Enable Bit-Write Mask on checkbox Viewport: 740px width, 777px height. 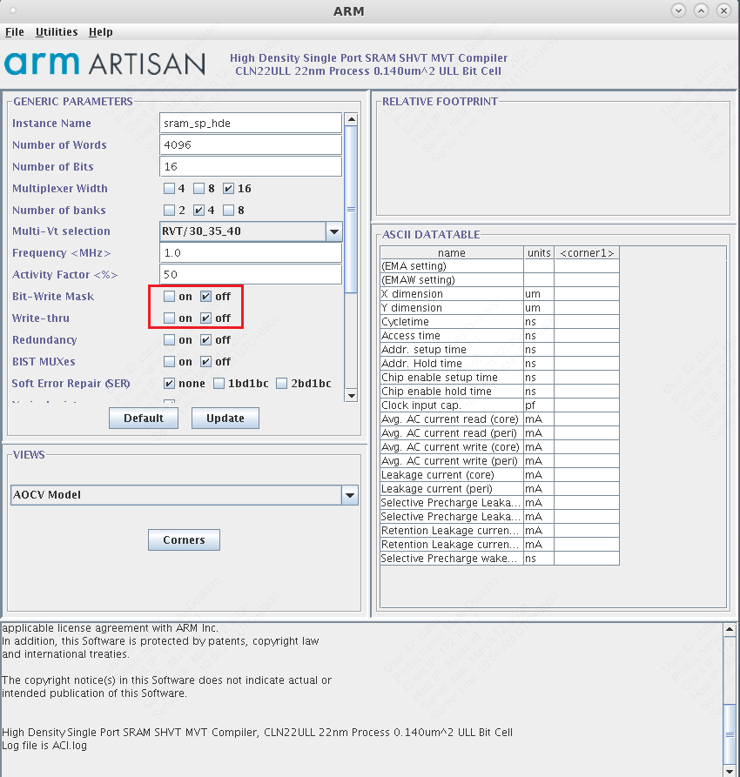tap(169, 297)
